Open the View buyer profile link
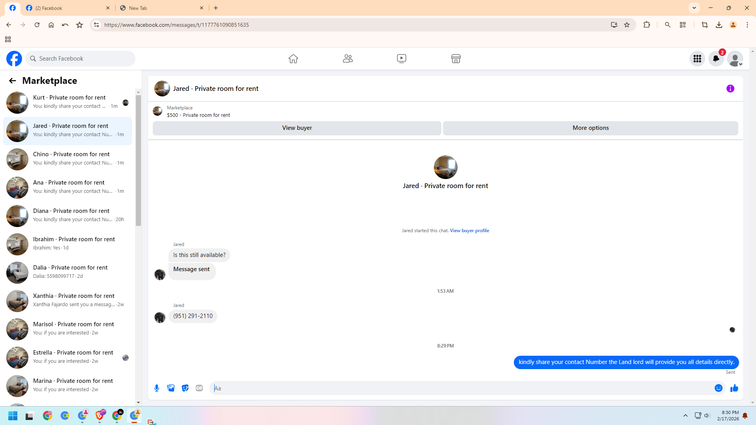The width and height of the screenshot is (756, 425). pos(469,231)
